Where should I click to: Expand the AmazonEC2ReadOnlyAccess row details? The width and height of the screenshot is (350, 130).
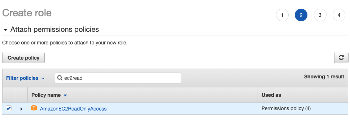point(21,109)
